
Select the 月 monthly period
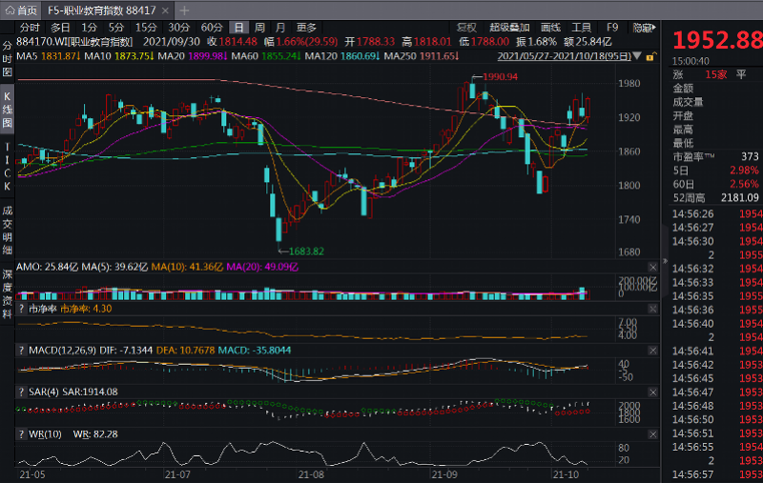click(x=279, y=28)
